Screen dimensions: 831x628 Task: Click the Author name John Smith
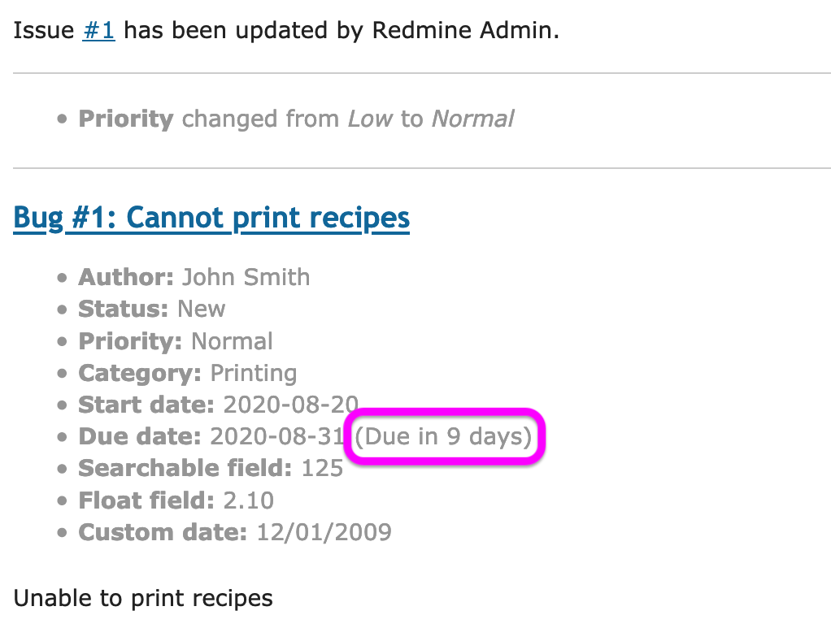(x=246, y=278)
